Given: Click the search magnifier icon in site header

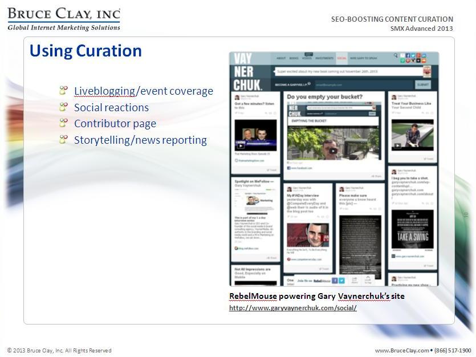Looking at the screenshot, I should coord(396,56).
